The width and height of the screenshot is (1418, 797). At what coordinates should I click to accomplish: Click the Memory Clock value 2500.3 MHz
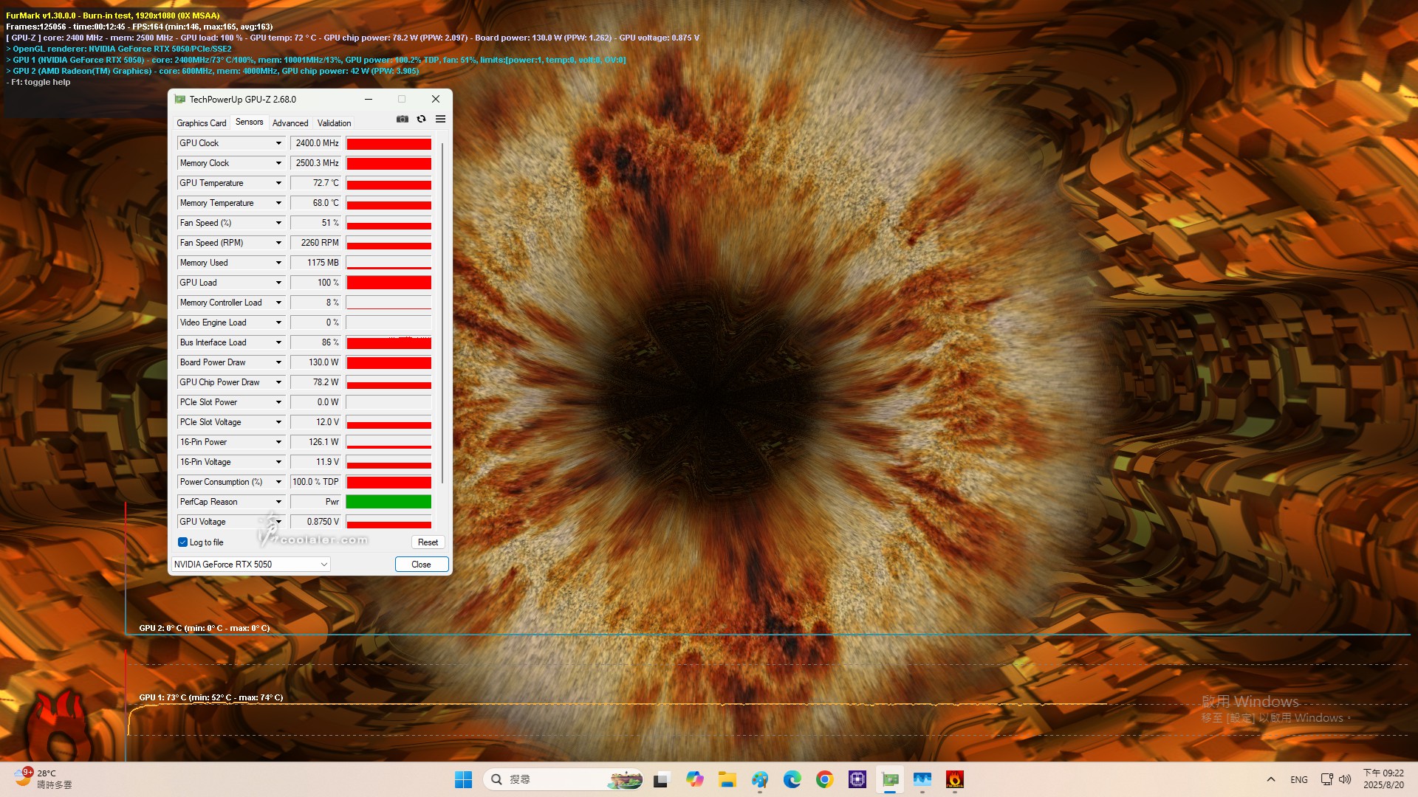(x=316, y=163)
